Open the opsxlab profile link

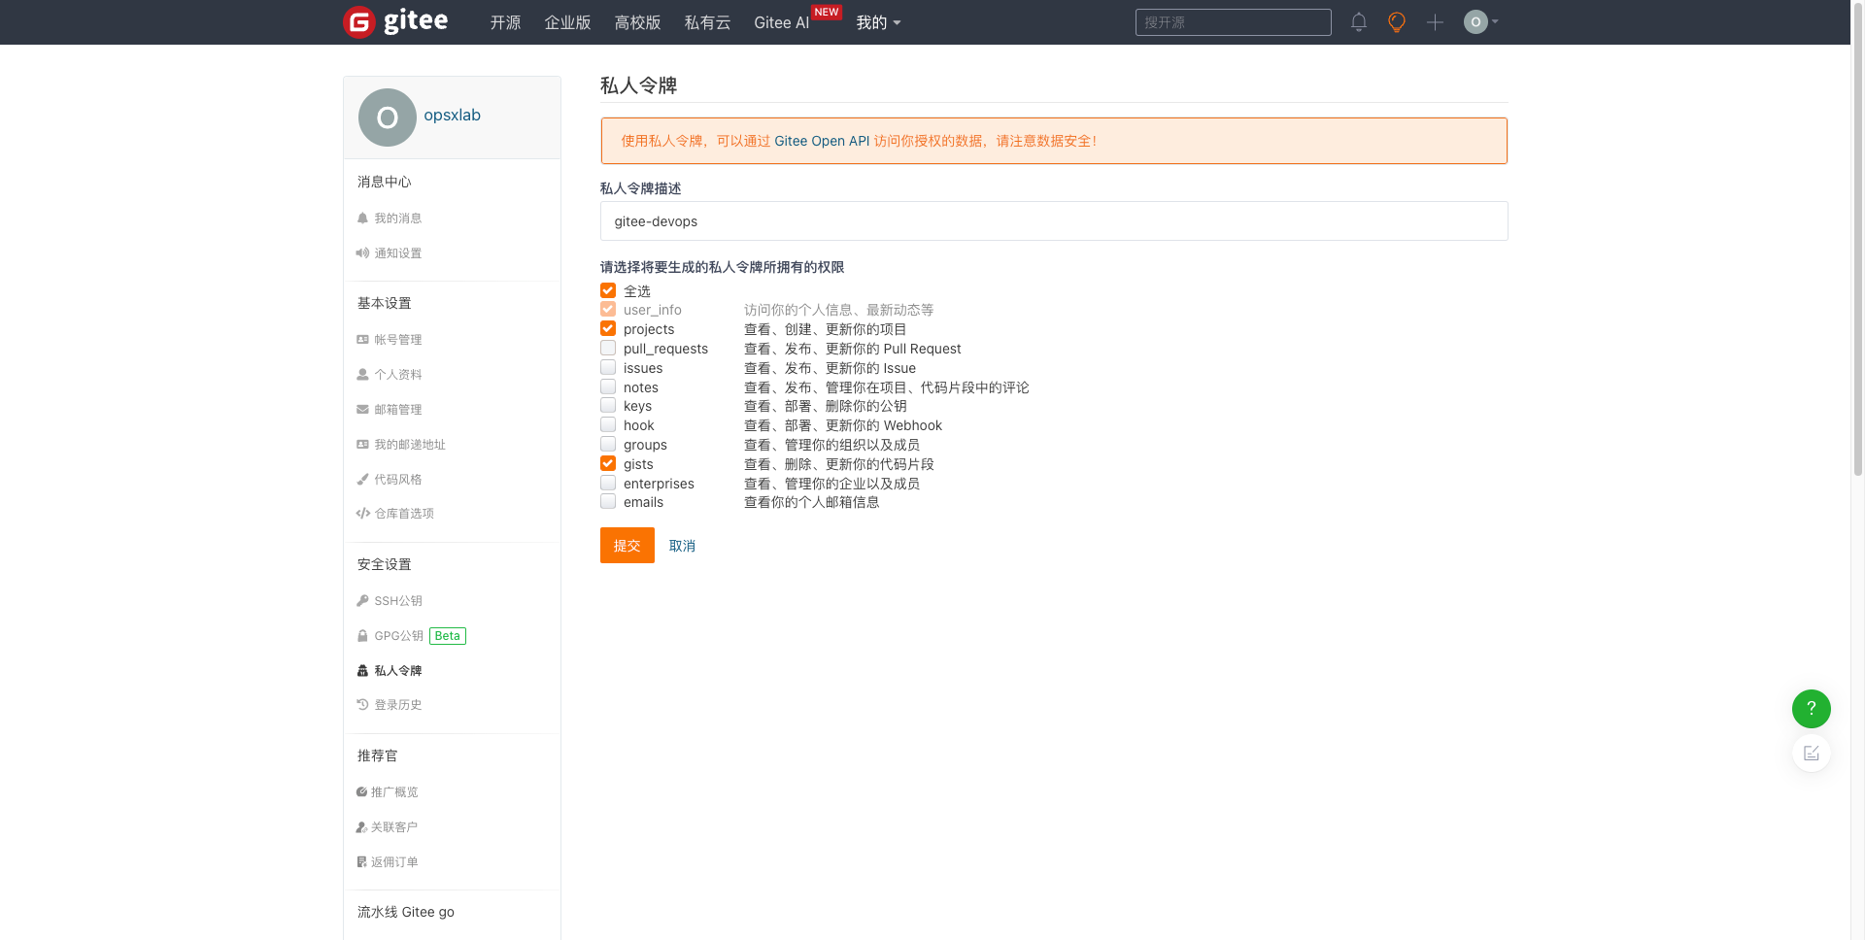click(452, 115)
